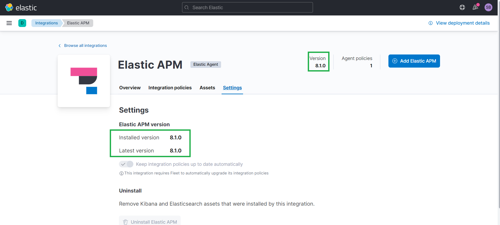Viewport: 500px width, 225px height.
Task: Click the Installed version 8.1.0 value
Action: coord(176,138)
